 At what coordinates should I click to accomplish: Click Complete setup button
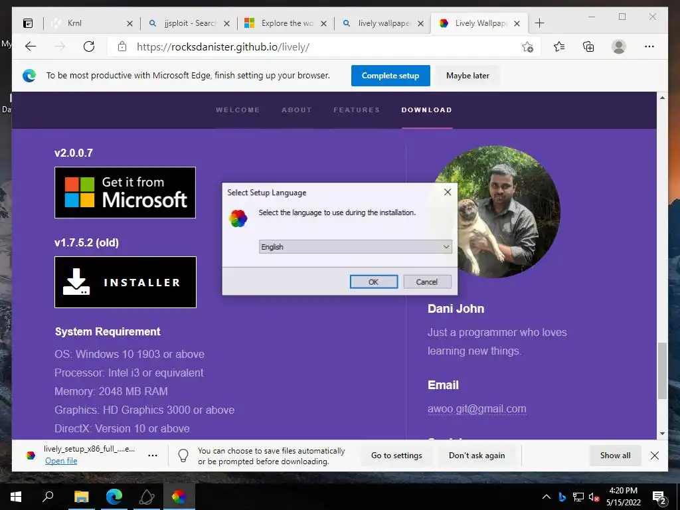point(390,76)
